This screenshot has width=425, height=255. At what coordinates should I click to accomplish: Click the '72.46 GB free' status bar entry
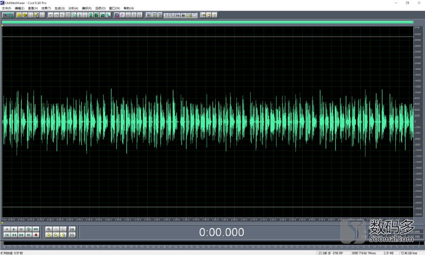(x=409, y=253)
